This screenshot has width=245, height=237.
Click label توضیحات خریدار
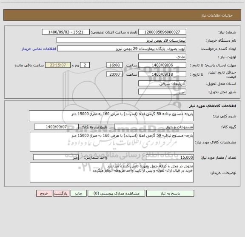(223, 173)
